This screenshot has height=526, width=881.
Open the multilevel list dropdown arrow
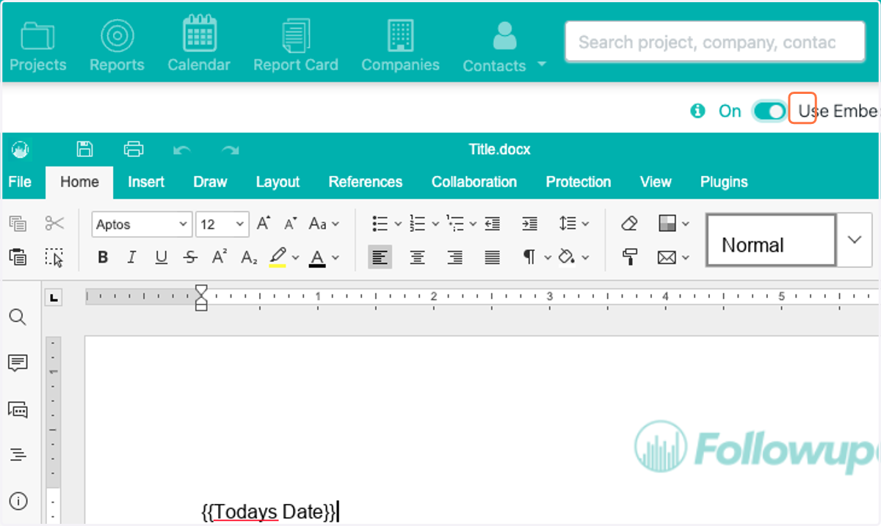point(473,224)
